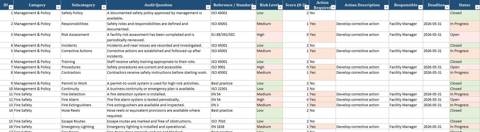This screenshot has width=480, height=132.
Task: Select the ISO 22301 reference cell
Action: point(233,89)
